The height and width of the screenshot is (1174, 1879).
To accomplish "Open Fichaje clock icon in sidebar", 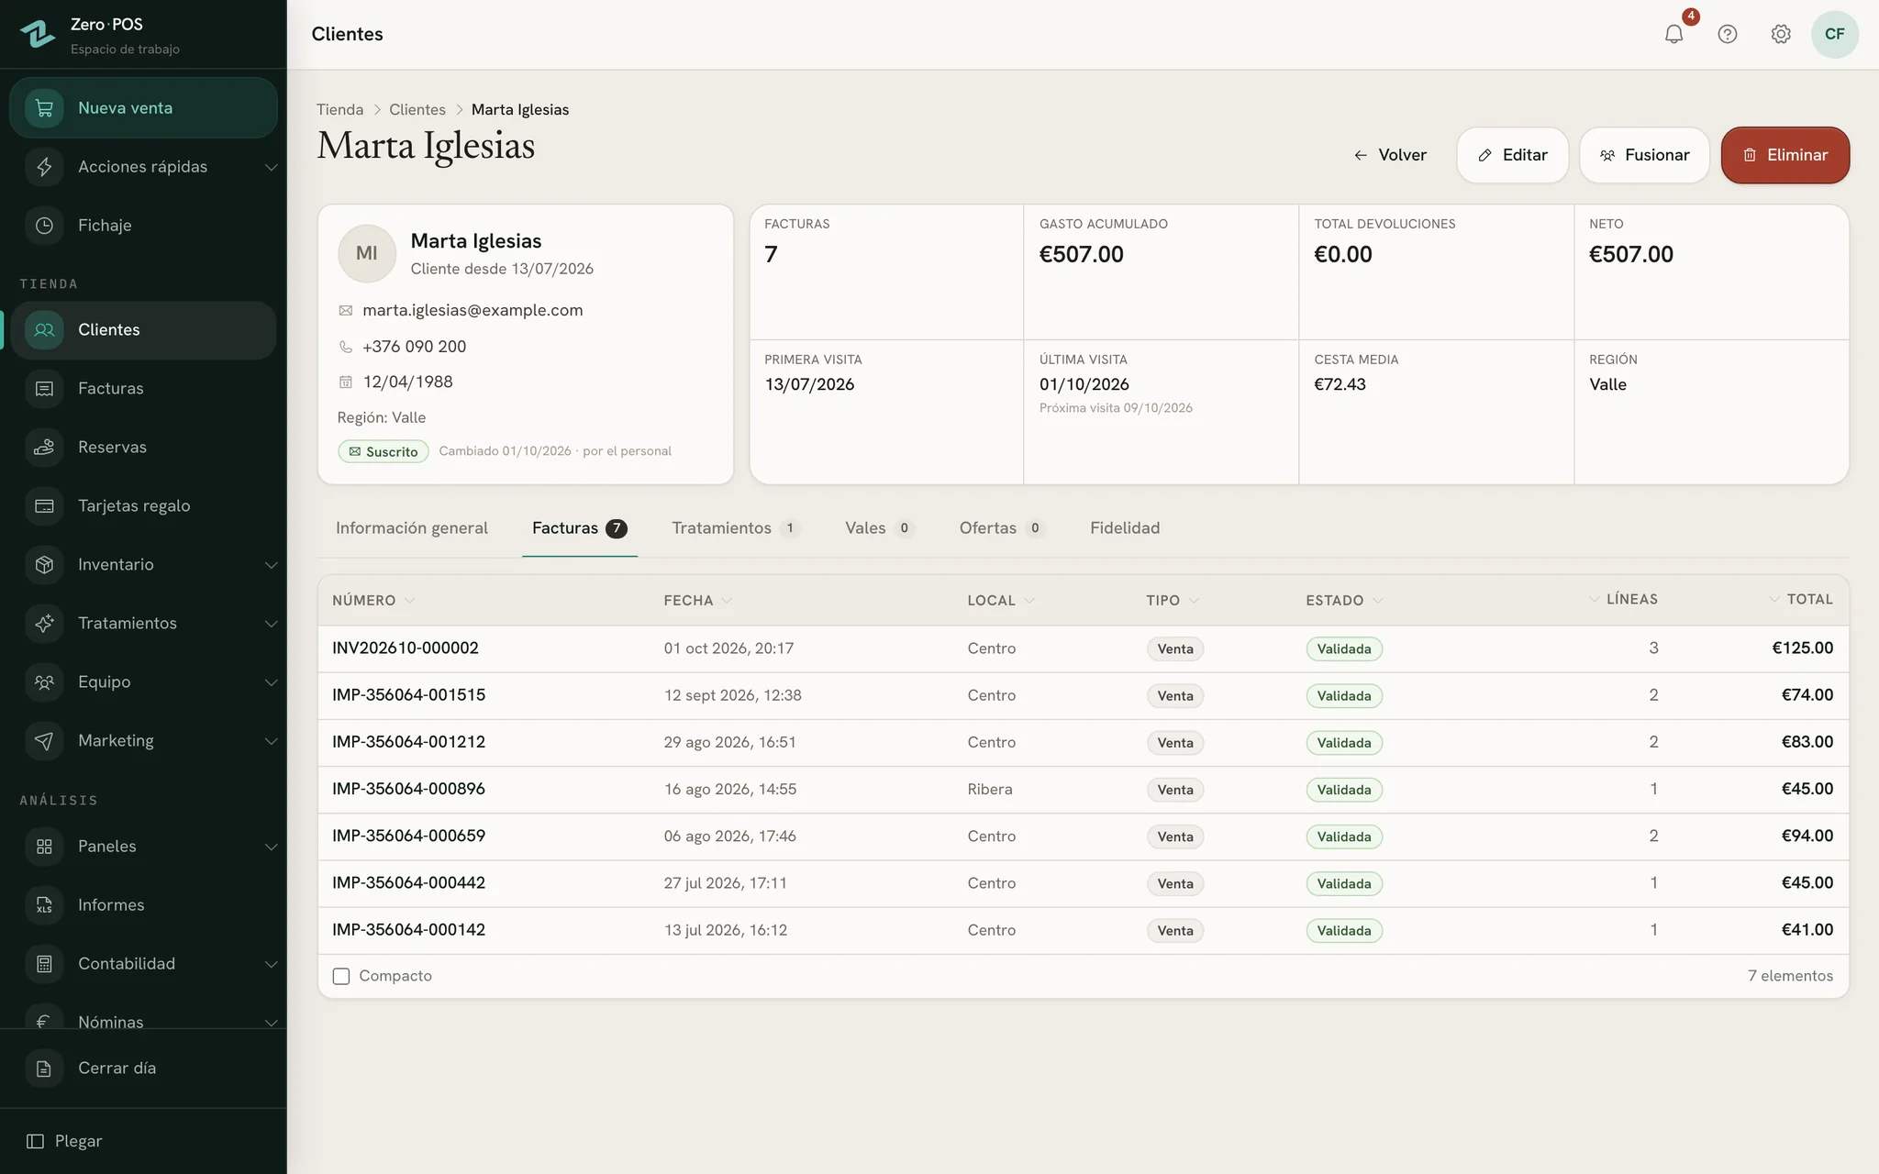I will [44, 226].
